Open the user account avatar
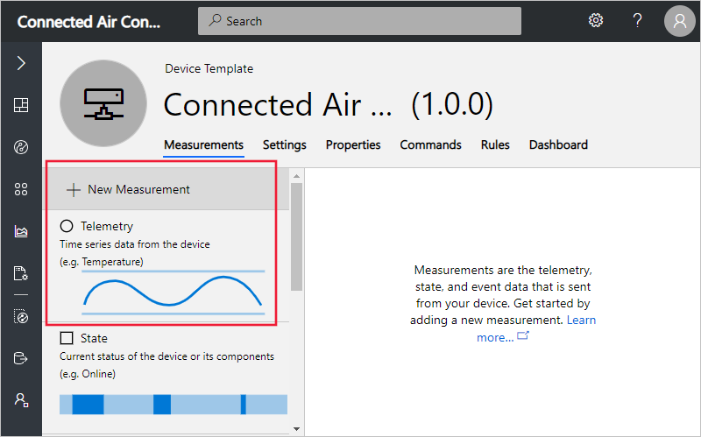Viewport: 701px width, 437px height. [x=680, y=20]
